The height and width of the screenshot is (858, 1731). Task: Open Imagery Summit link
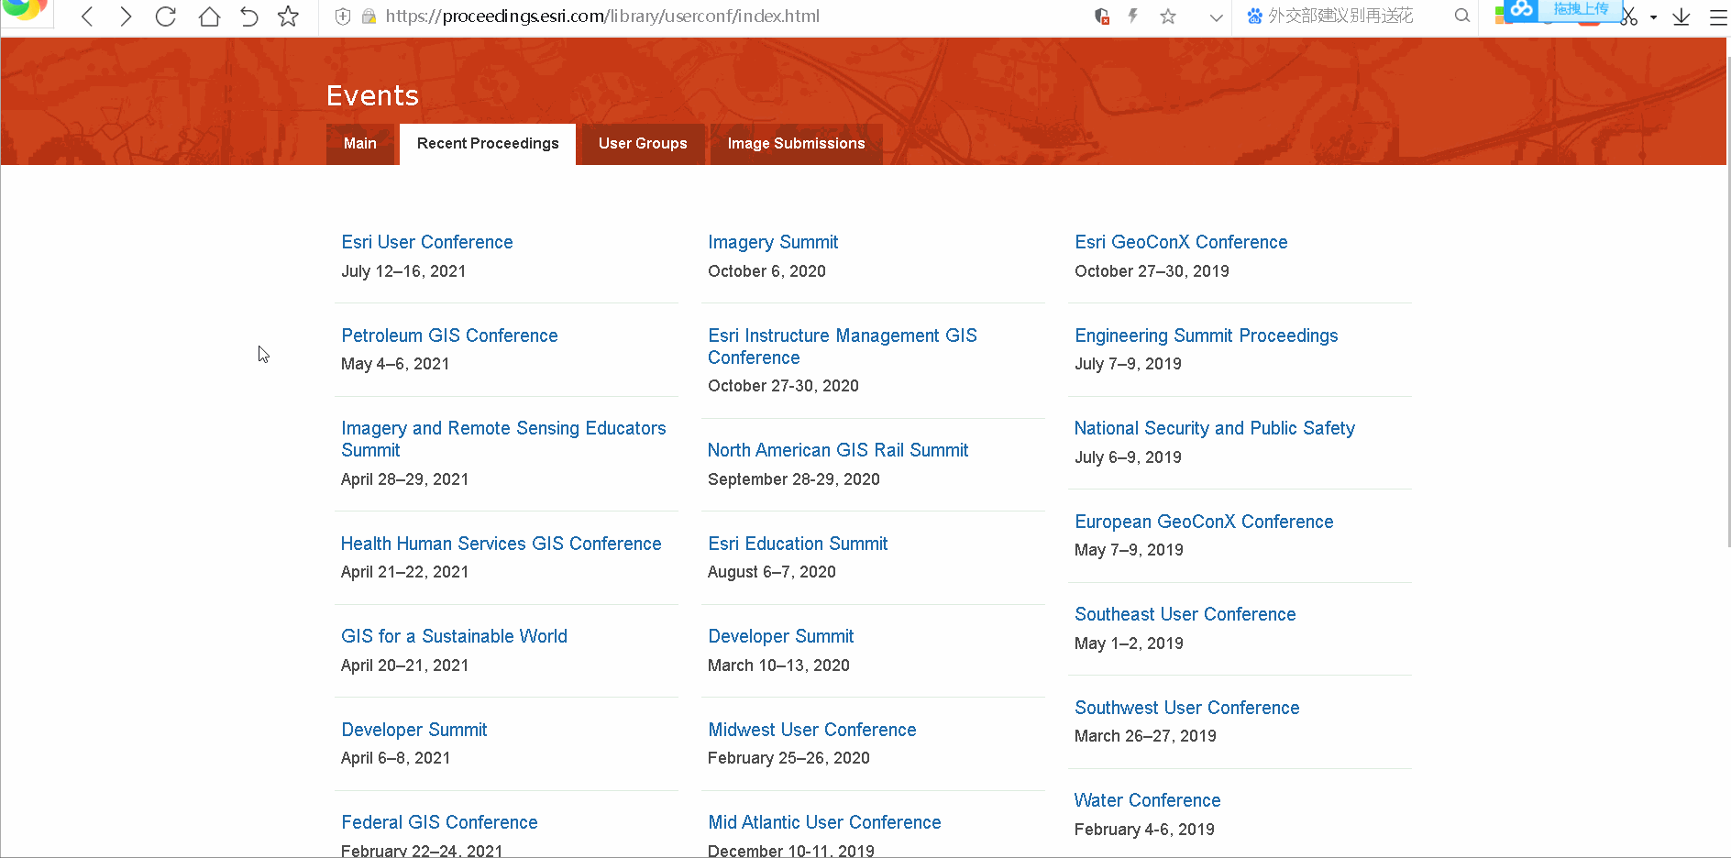(x=773, y=242)
